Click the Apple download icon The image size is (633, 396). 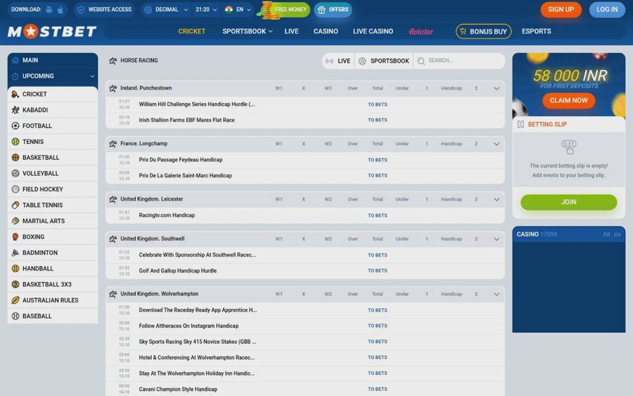pyautogui.click(x=60, y=10)
